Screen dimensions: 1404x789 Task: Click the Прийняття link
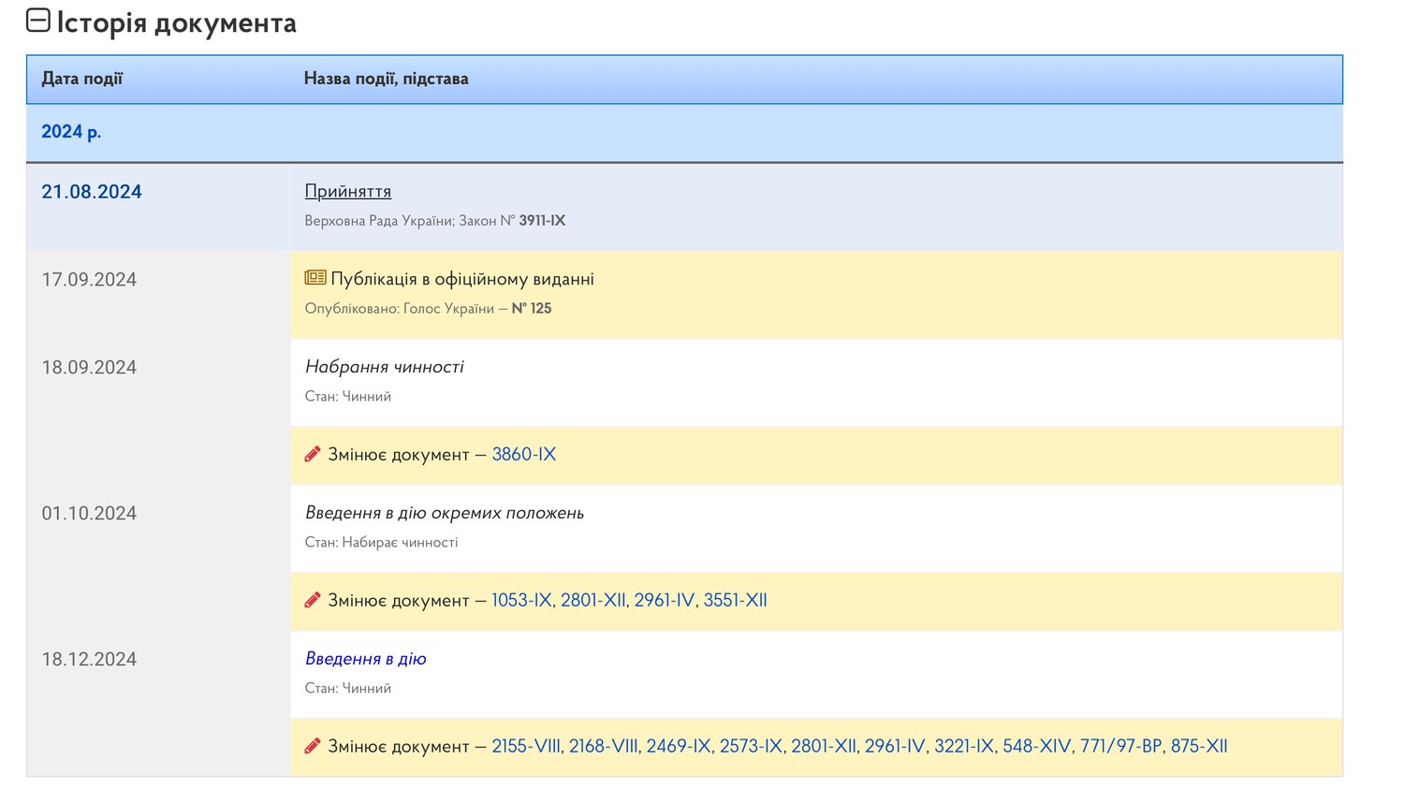click(348, 191)
